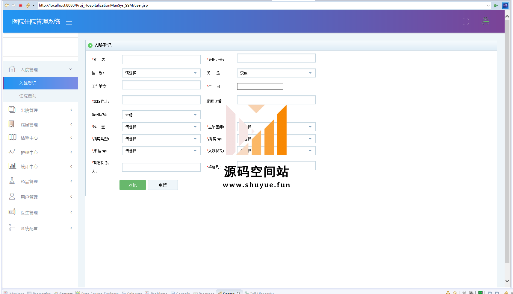Click the 护理中心 line-chart icon

(x=12, y=152)
